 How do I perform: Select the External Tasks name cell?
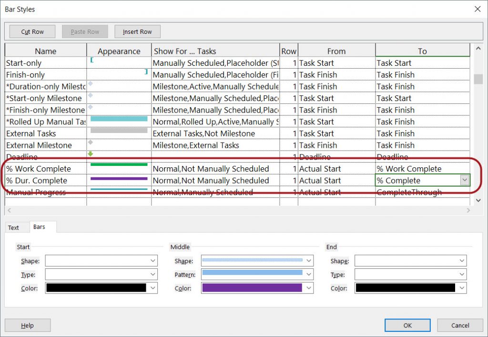click(46, 133)
